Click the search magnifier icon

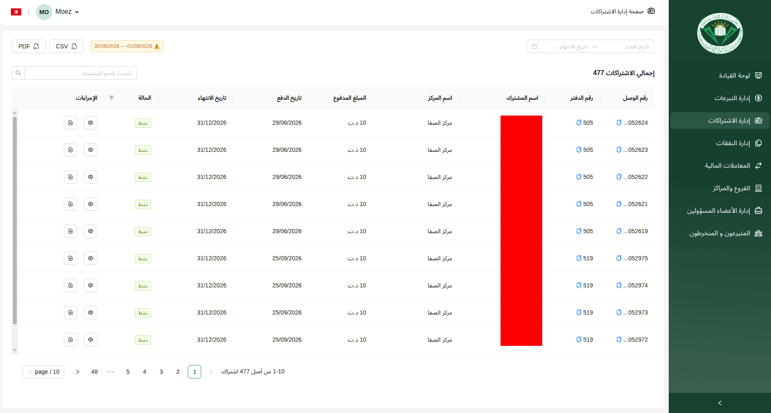[18, 73]
